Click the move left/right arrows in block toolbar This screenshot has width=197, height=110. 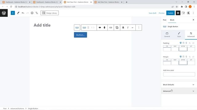(93, 28)
